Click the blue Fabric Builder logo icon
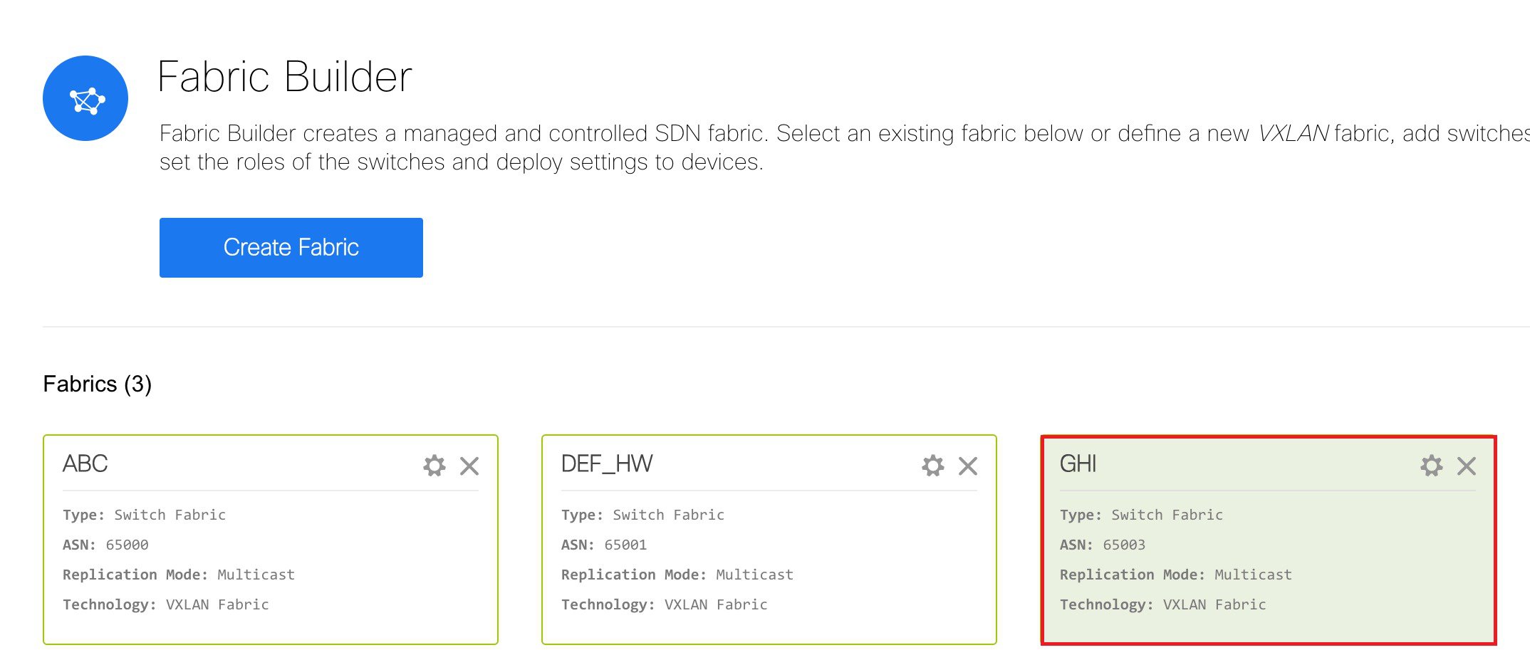The image size is (1530, 655). [85, 98]
